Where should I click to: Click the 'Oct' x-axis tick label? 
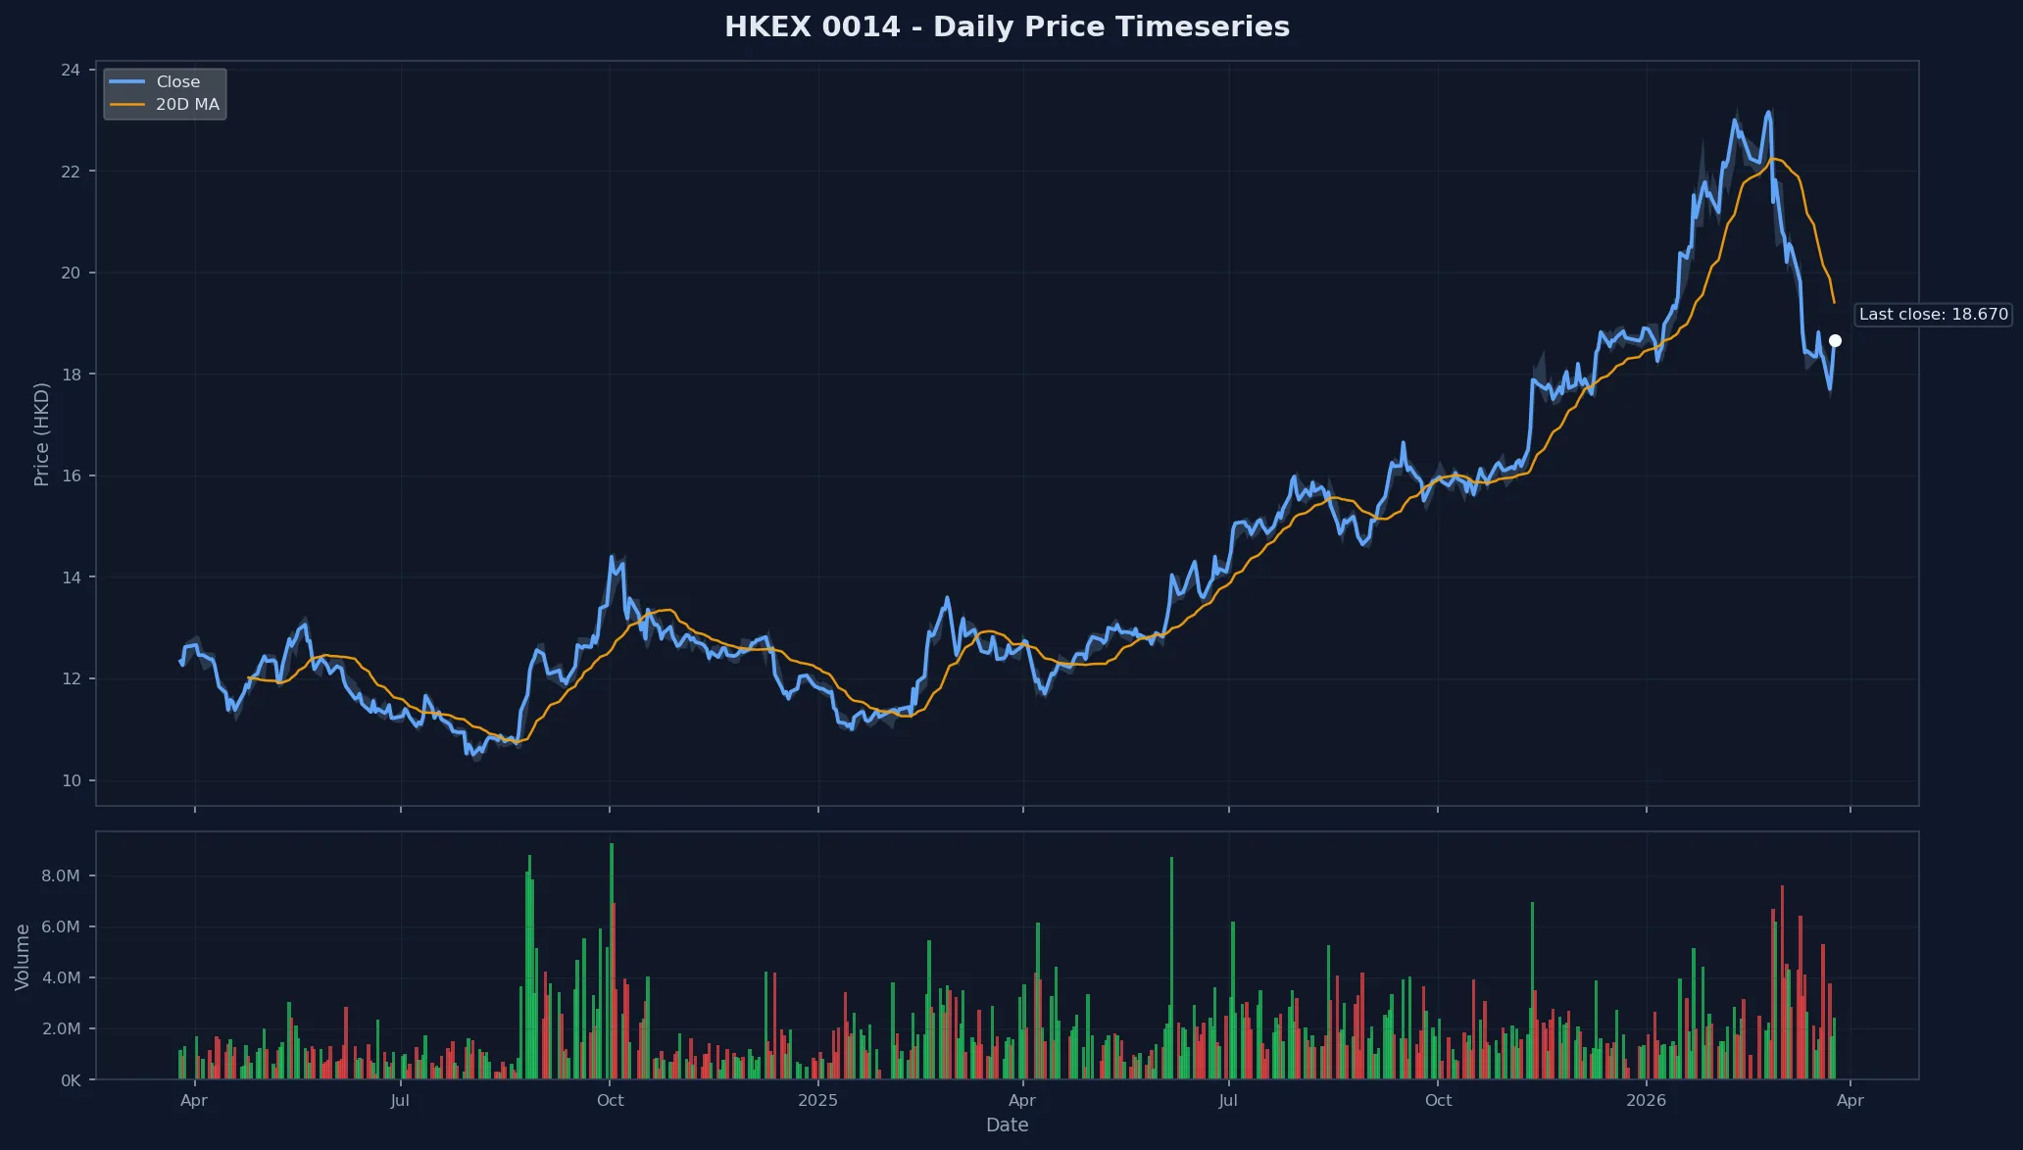(x=610, y=1100)
